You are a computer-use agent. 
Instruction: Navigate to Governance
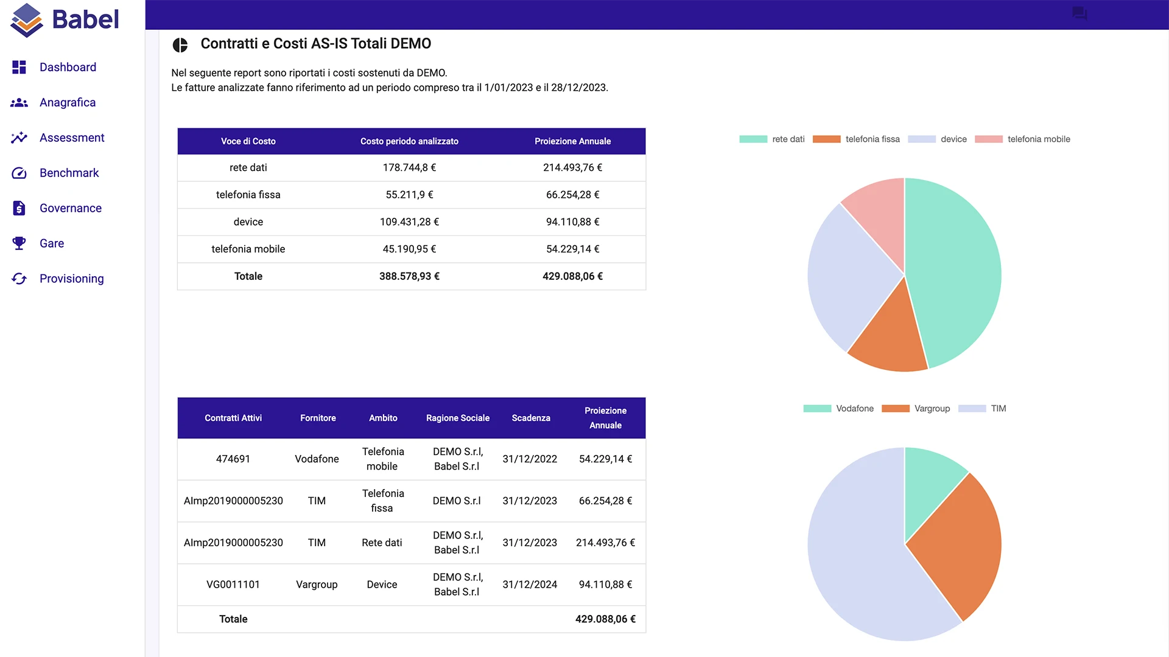pyautogui.click(x=71, y=208)
